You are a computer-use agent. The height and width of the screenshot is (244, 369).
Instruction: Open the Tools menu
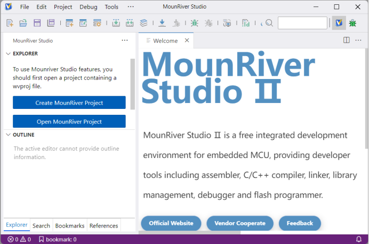tap(111, 7)
